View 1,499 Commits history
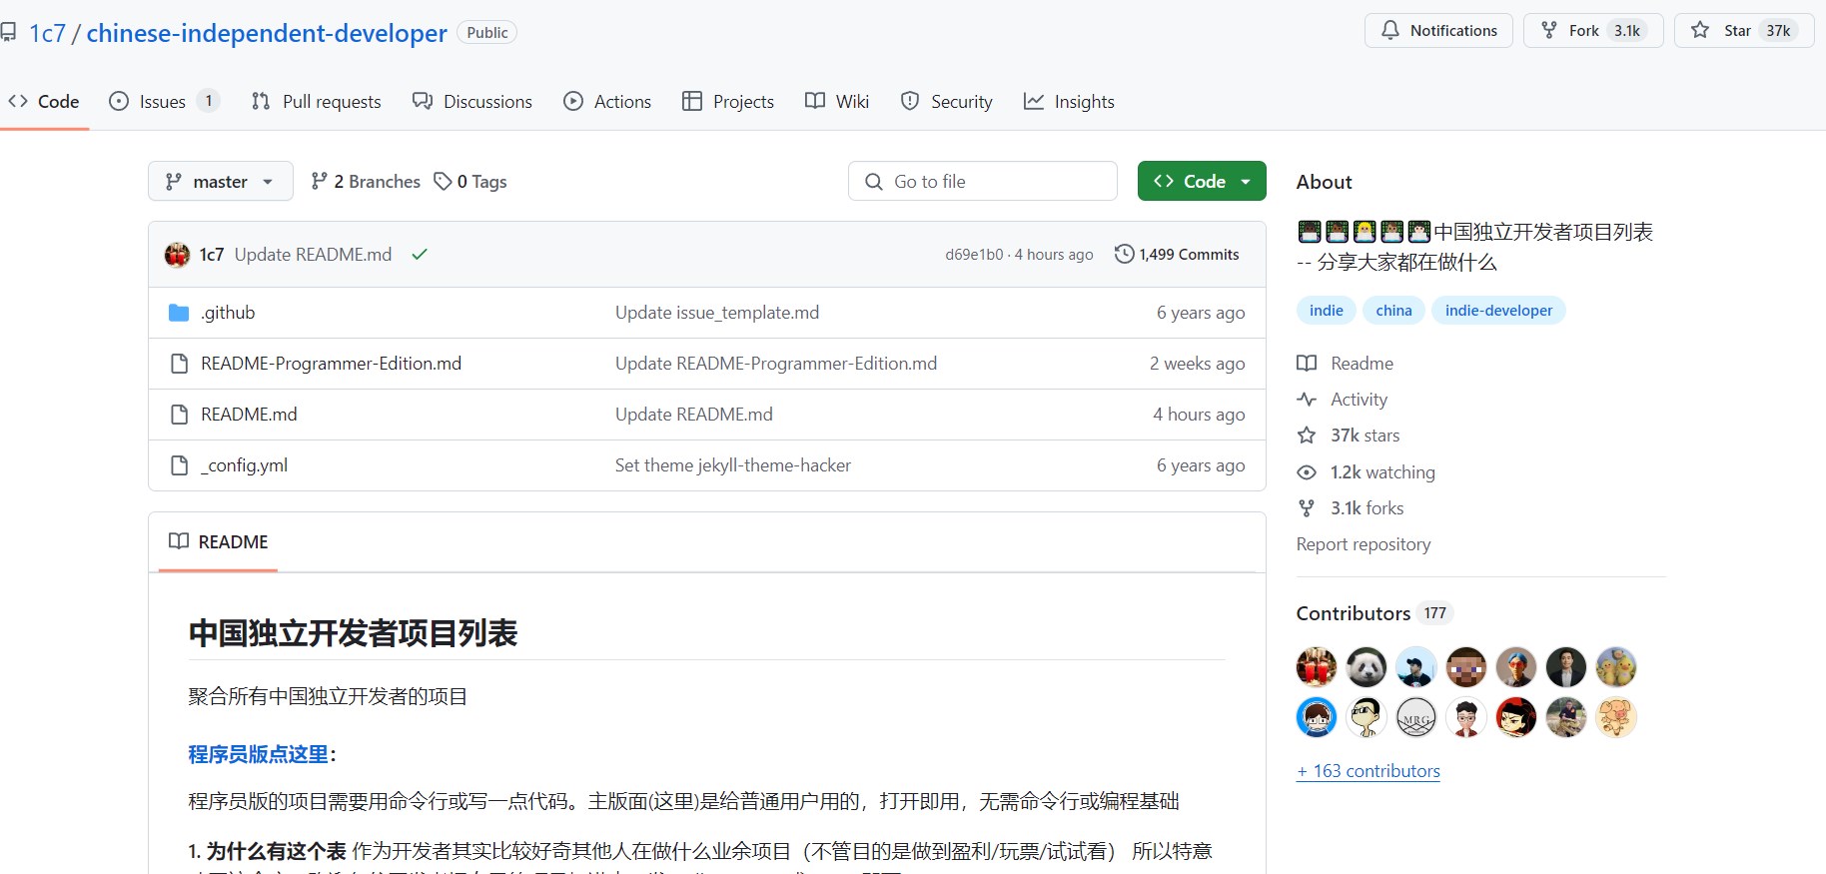This screenshot has width=1826, height=874. [x=1177, y=255]
